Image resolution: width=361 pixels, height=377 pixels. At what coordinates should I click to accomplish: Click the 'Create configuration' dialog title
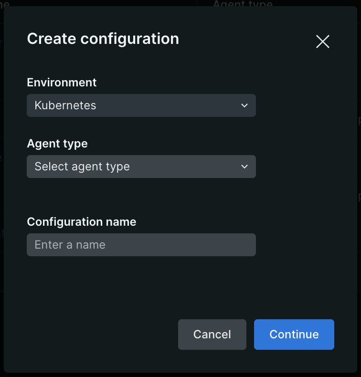click(x=103, y=39)
